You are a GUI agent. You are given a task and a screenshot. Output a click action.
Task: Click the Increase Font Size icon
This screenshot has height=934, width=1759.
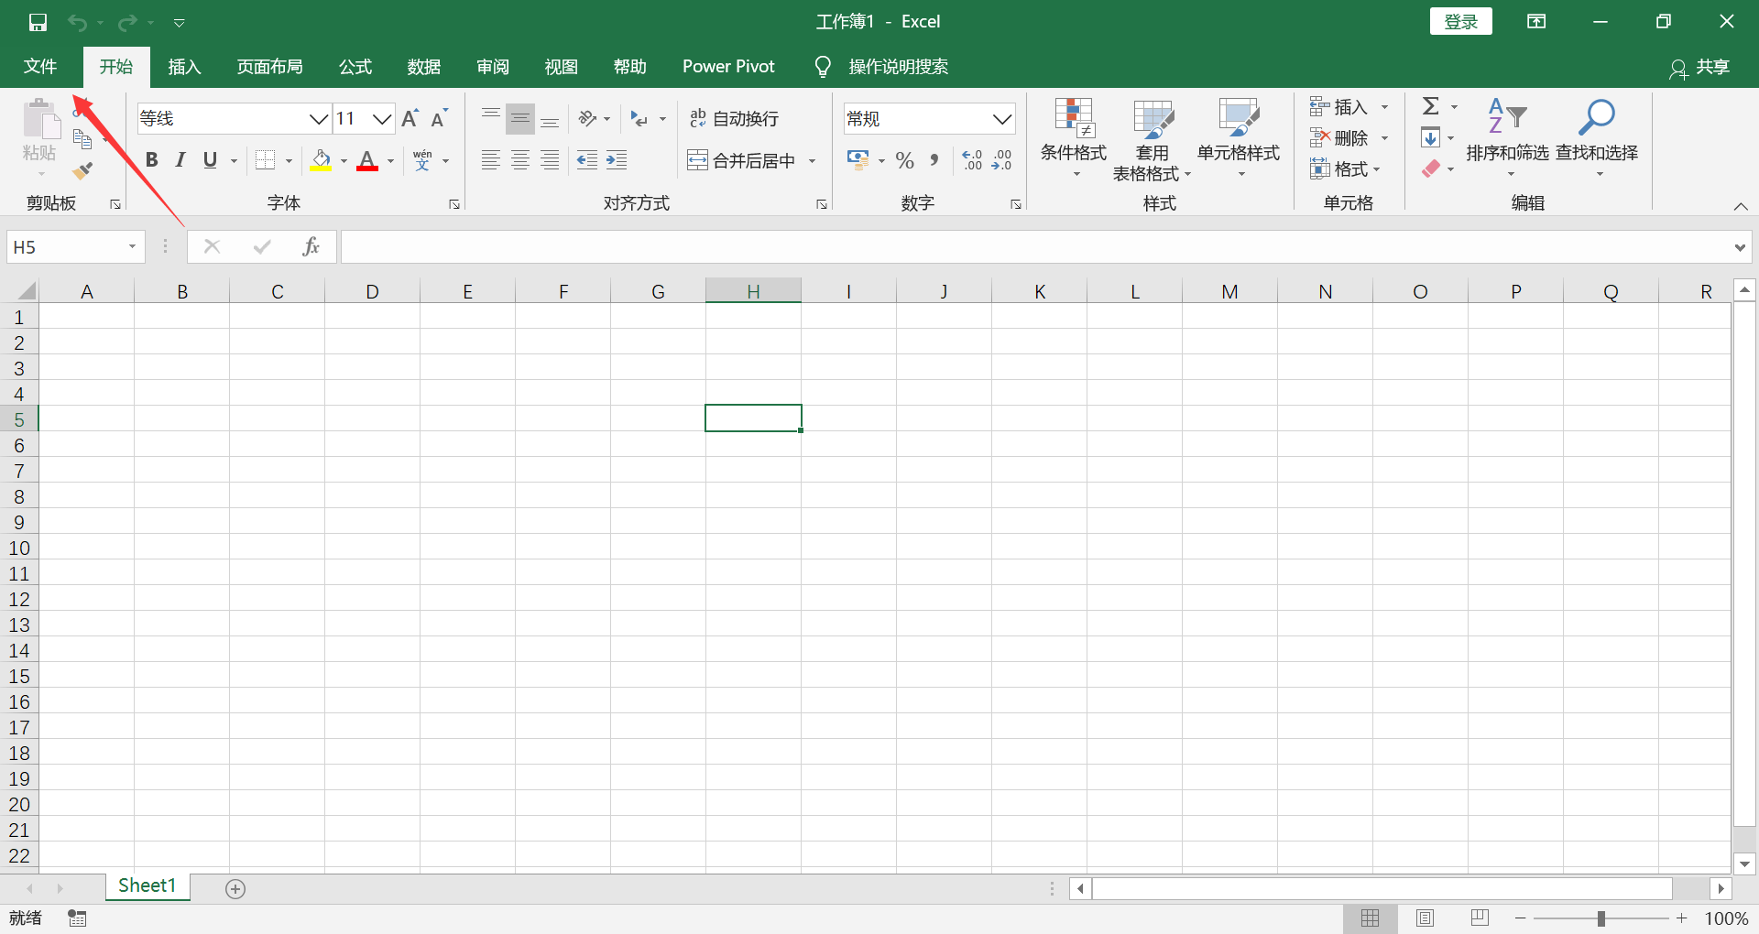(410, 118)
